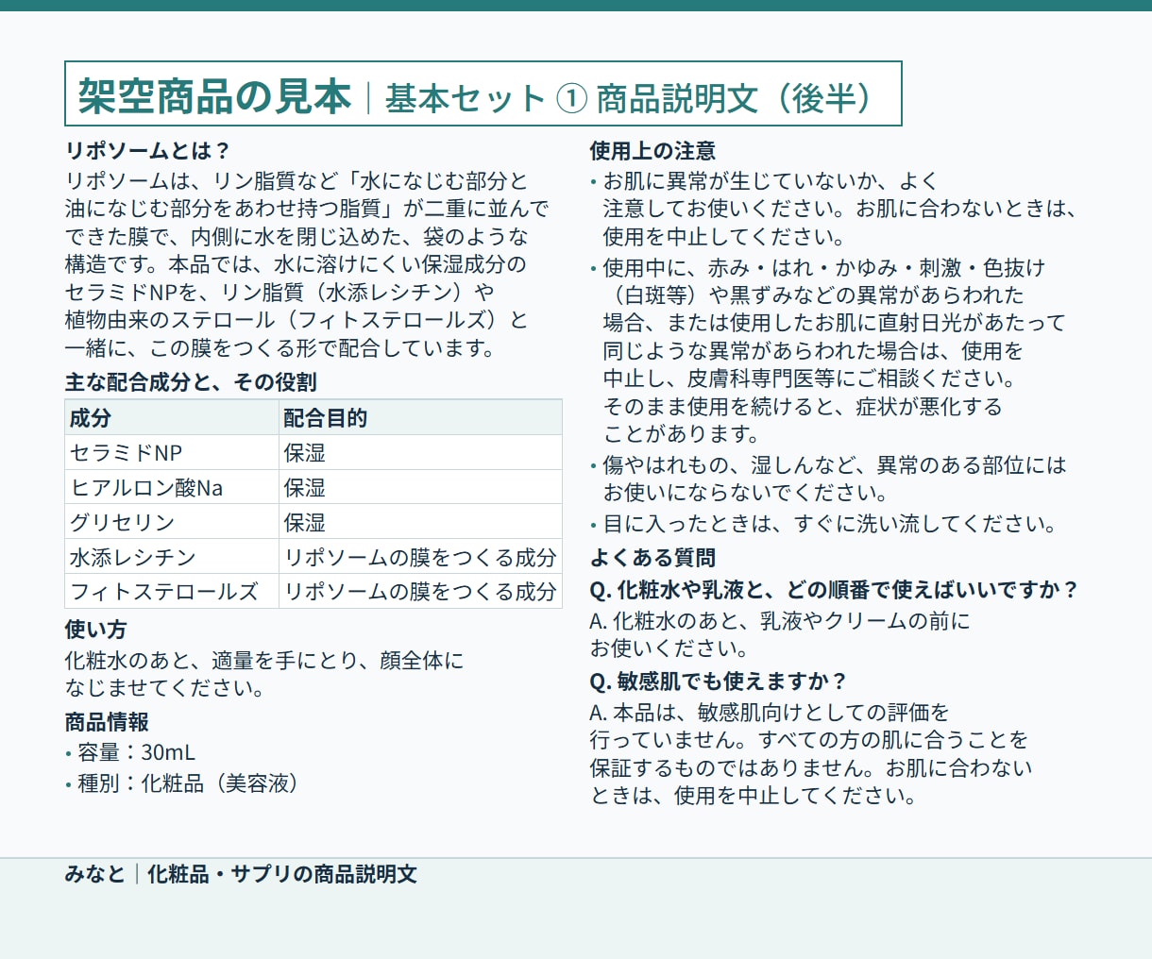Click the line お使いにならないでください。

pos(746,493)
